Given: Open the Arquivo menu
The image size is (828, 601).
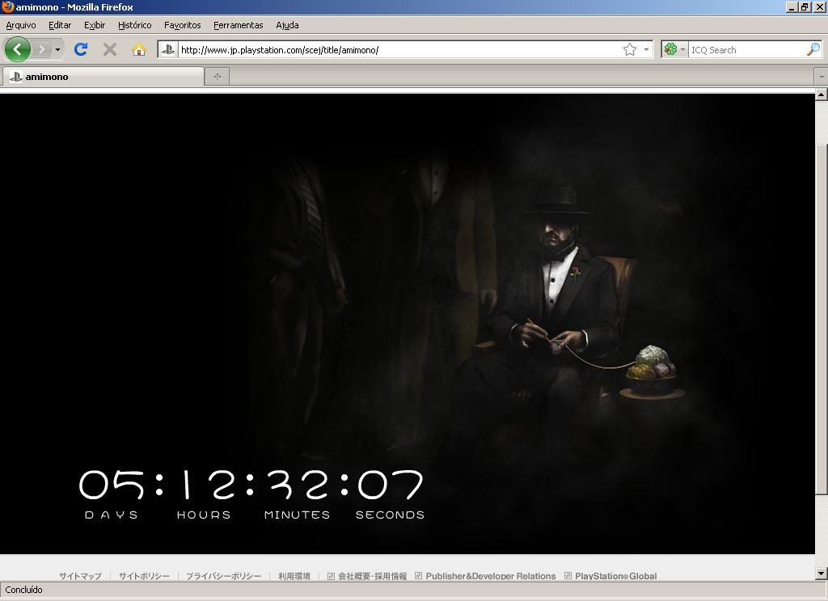Looking at the screenshot, I should 21,25.
